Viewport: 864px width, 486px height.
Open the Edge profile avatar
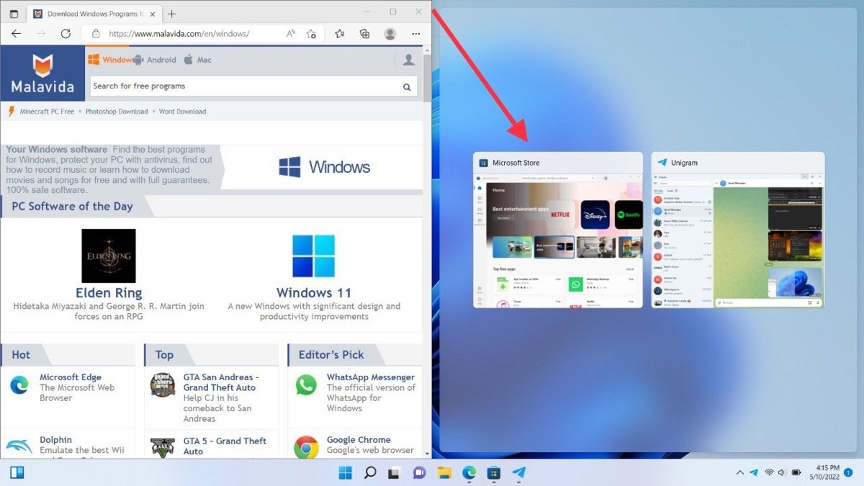(390, 34)
